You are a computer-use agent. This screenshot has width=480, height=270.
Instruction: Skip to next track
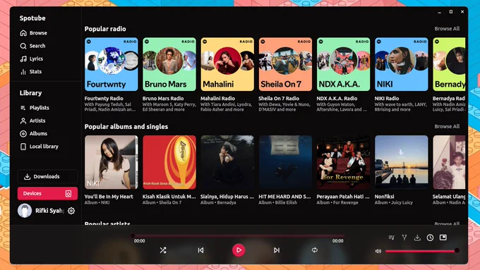pyautogui.click(x=277, y=250)
